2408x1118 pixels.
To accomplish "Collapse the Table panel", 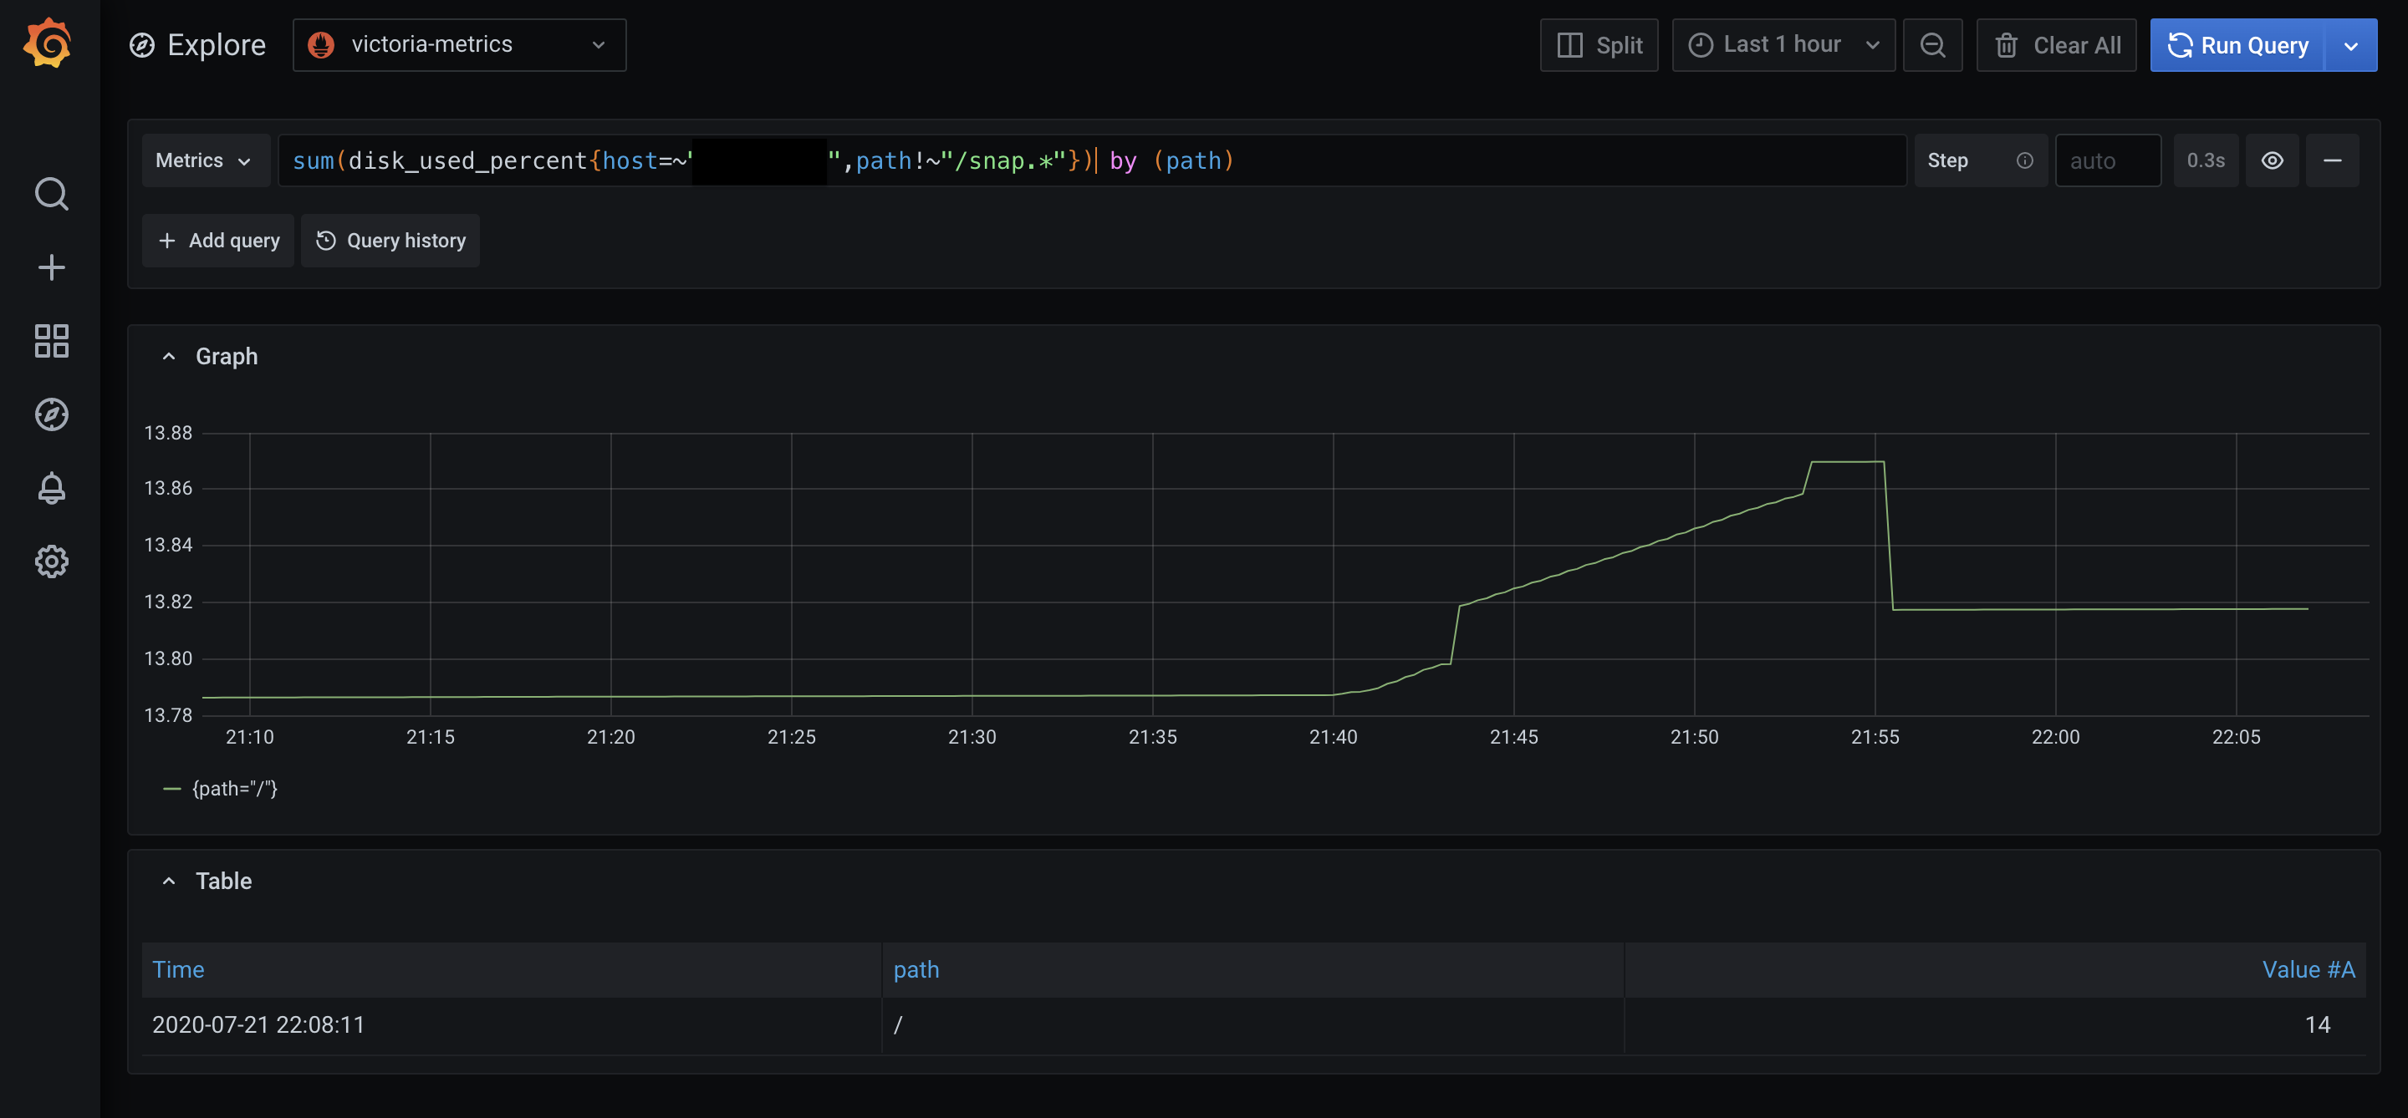I will (x=168, y=882).
